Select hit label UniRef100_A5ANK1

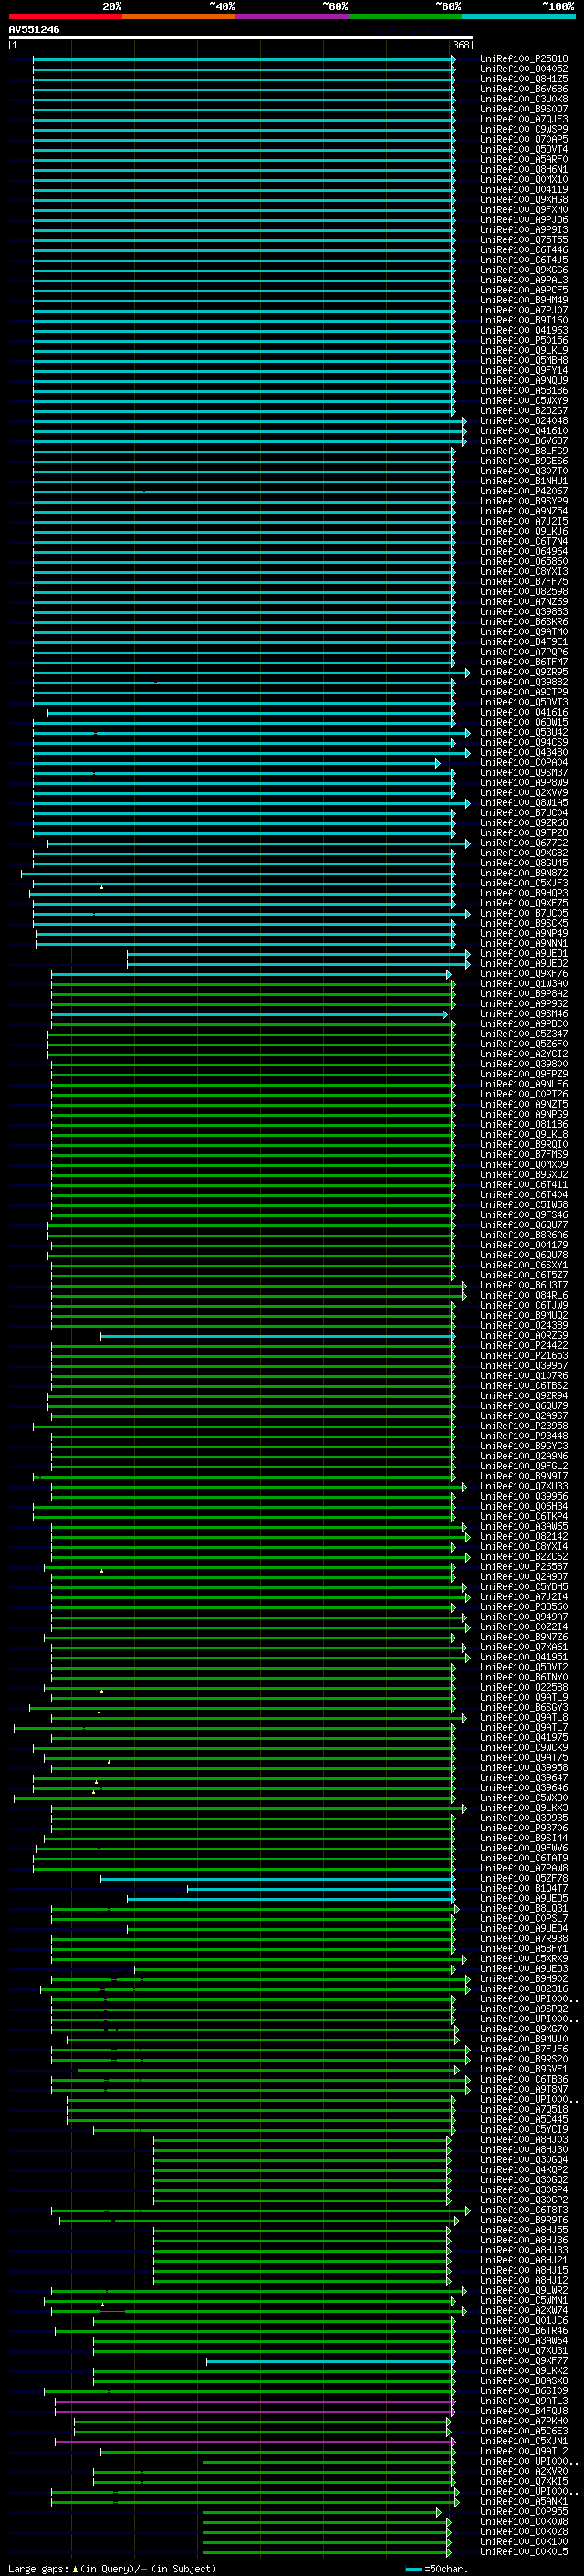524,2501
